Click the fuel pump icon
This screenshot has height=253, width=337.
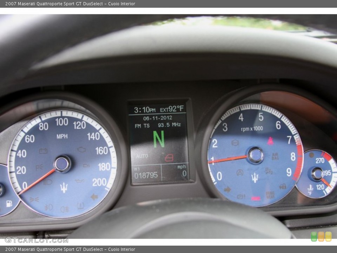9,203
